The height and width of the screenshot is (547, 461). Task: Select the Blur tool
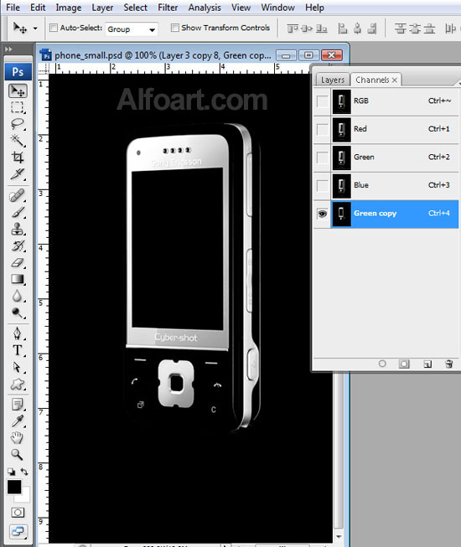tap(18, 296)
